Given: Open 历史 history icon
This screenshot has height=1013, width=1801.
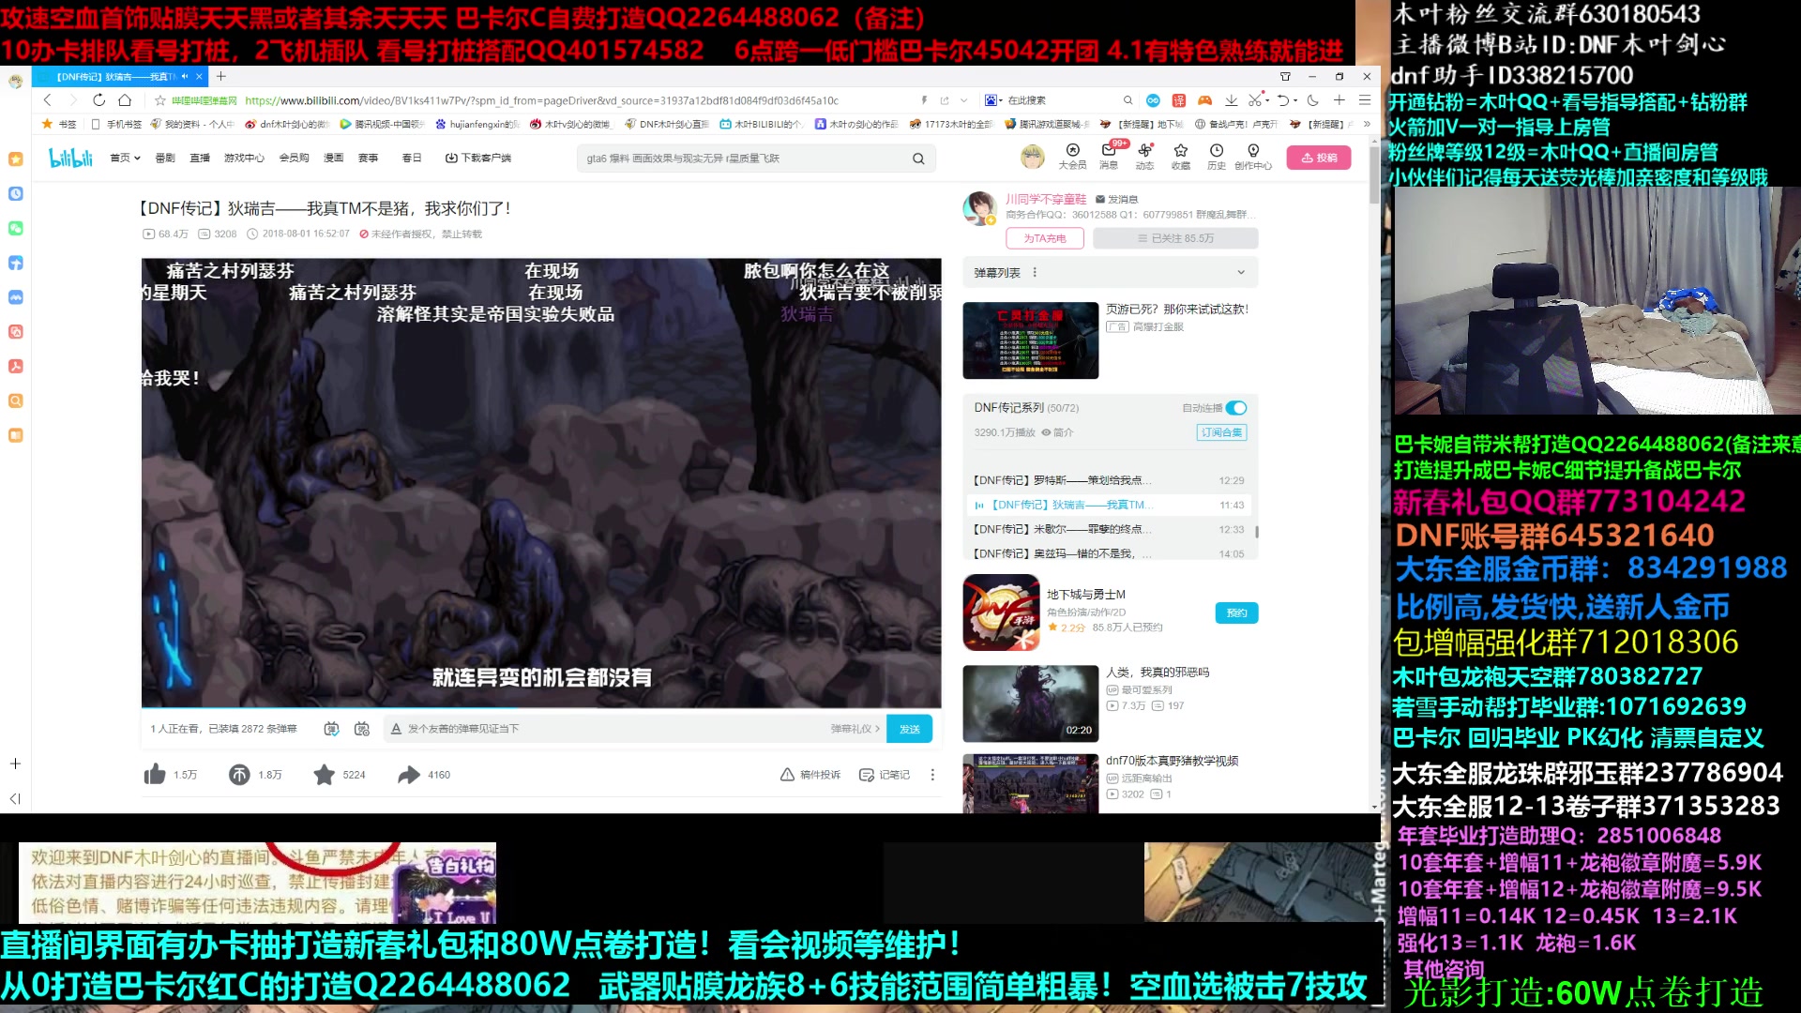Looking at the screenshot, I should (1217, 156).
